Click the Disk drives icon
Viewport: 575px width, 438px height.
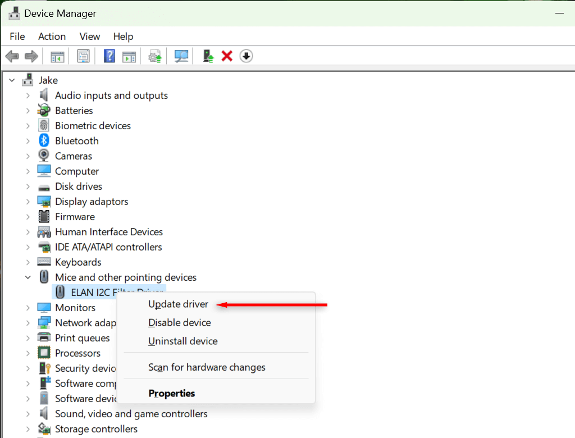(44, 188)
